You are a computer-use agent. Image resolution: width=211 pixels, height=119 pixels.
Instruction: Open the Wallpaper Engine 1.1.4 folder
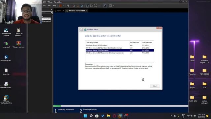click(x=204, y=59)
